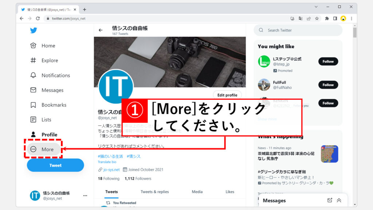
Task: Follow the KeNKeN account
Action: pos(328,103)
